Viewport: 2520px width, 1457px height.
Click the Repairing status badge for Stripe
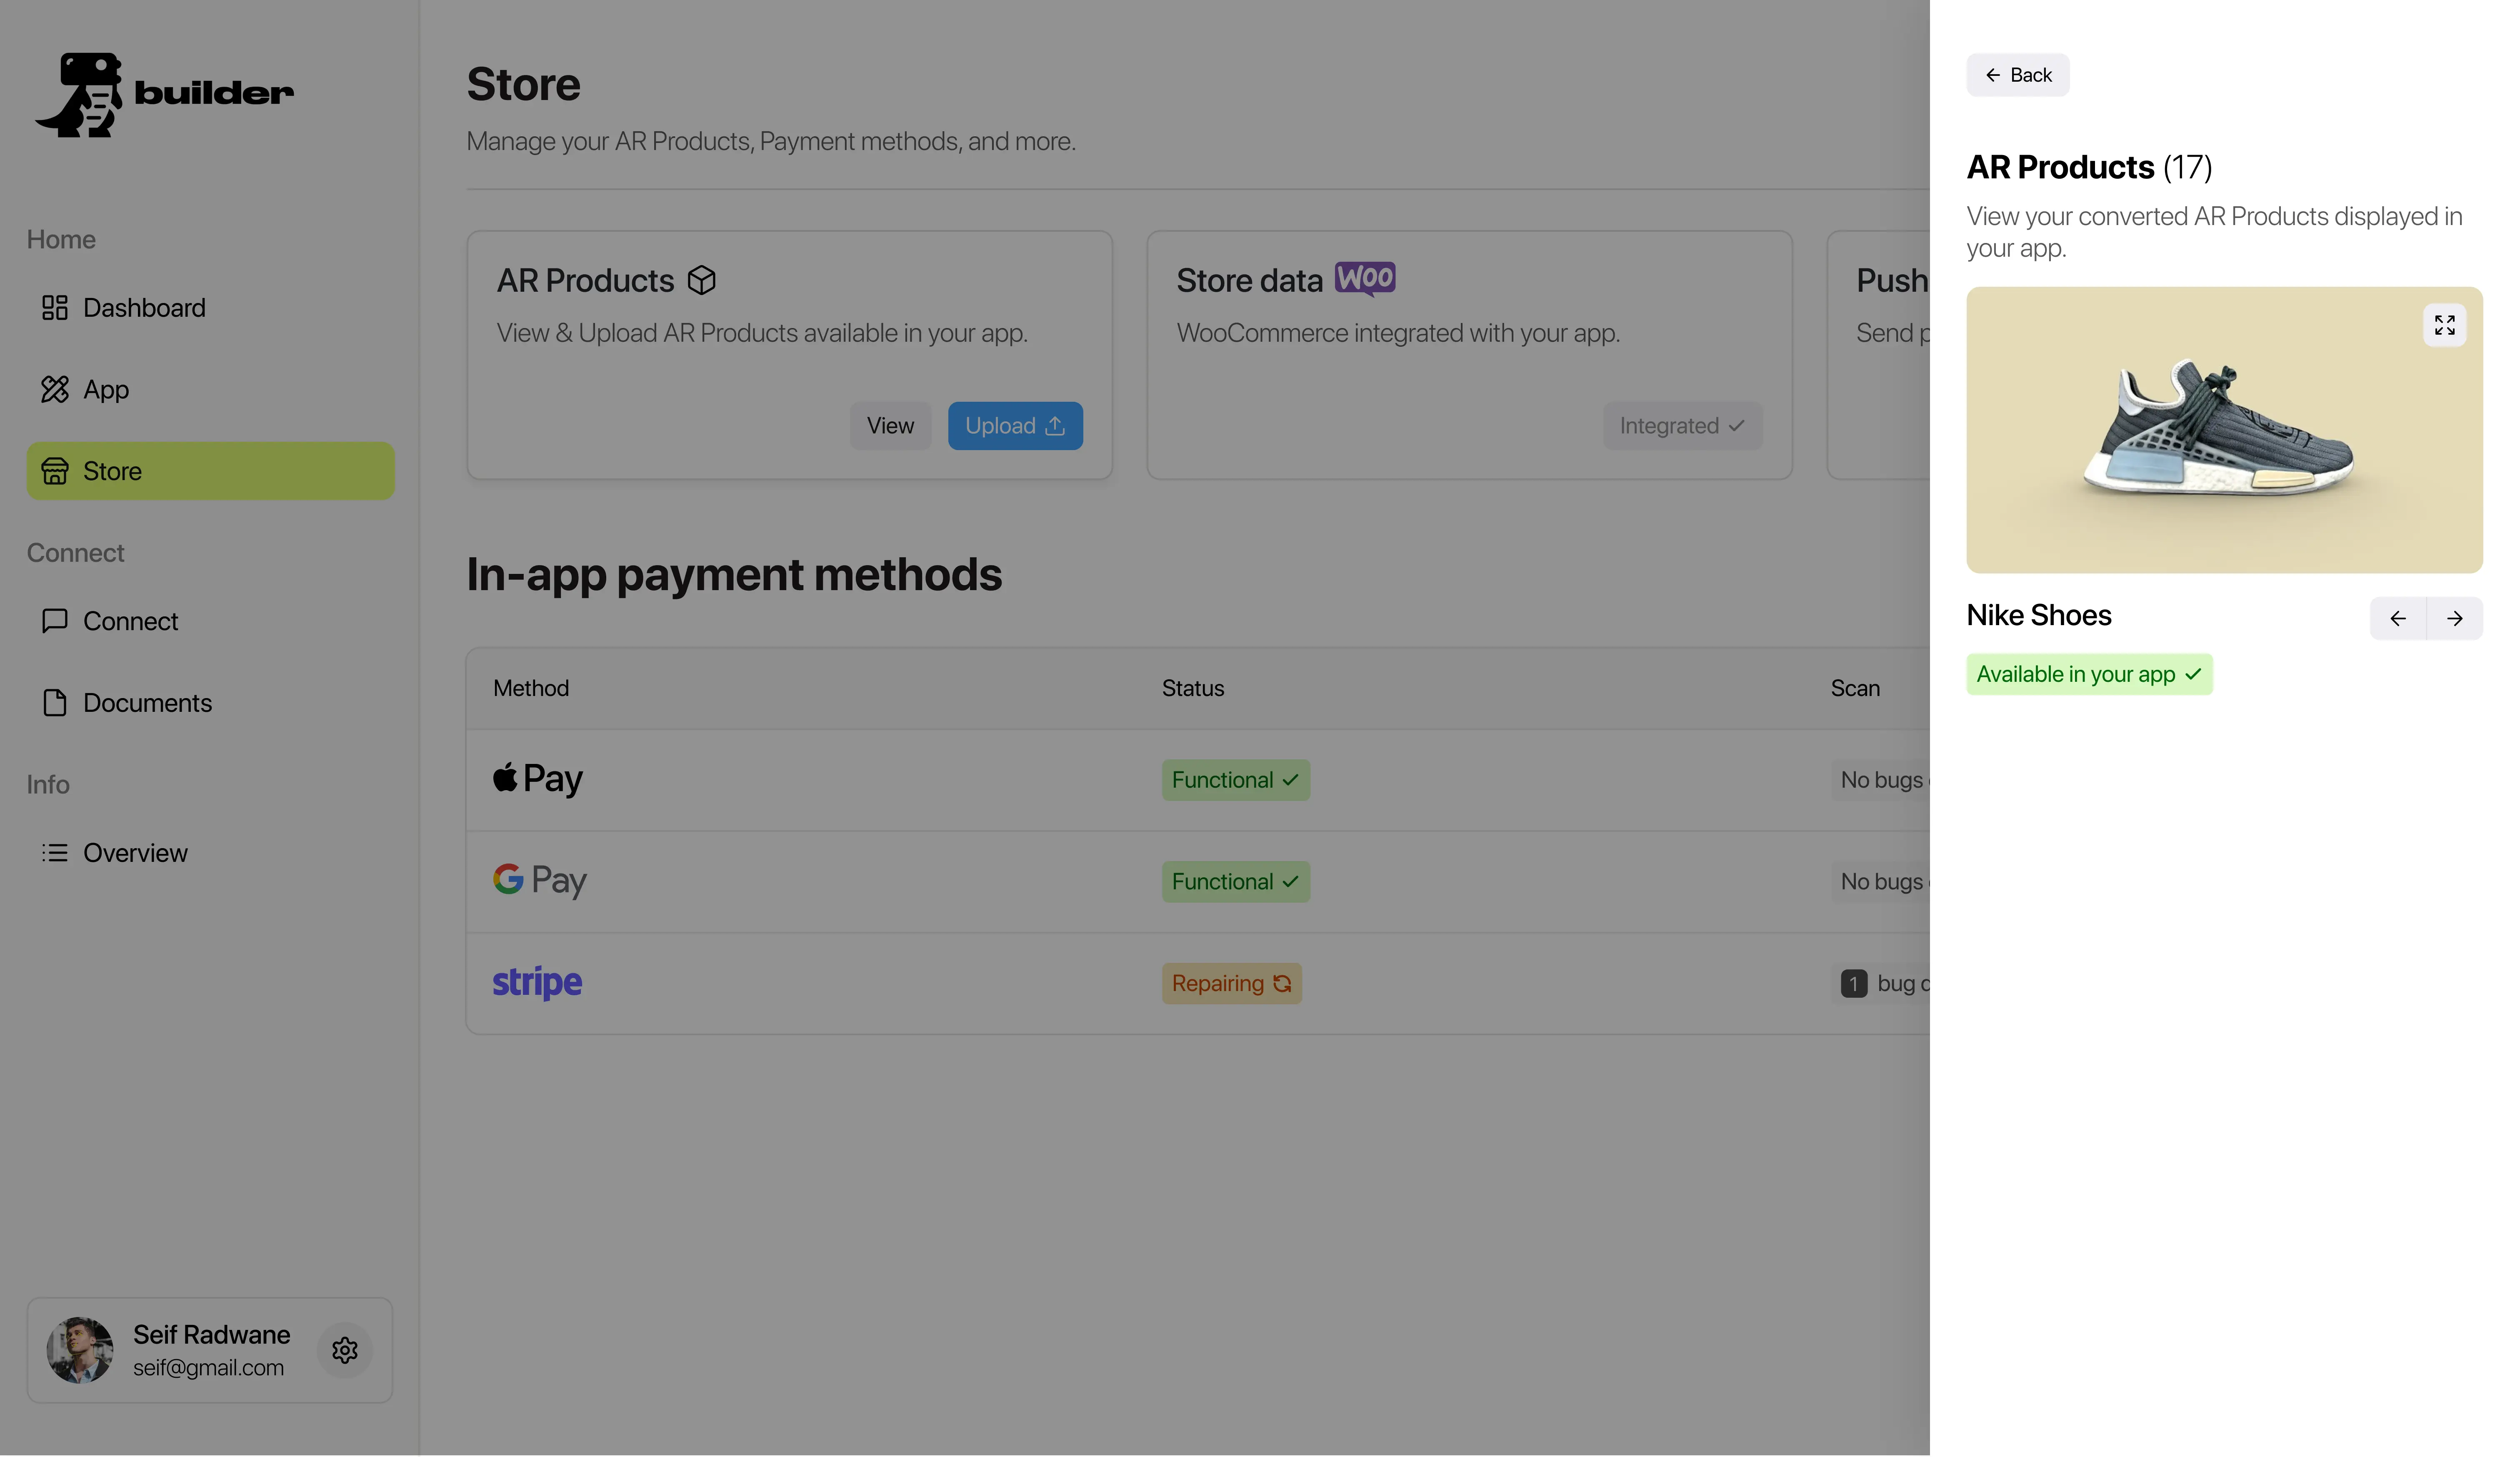pos(1230,984)
